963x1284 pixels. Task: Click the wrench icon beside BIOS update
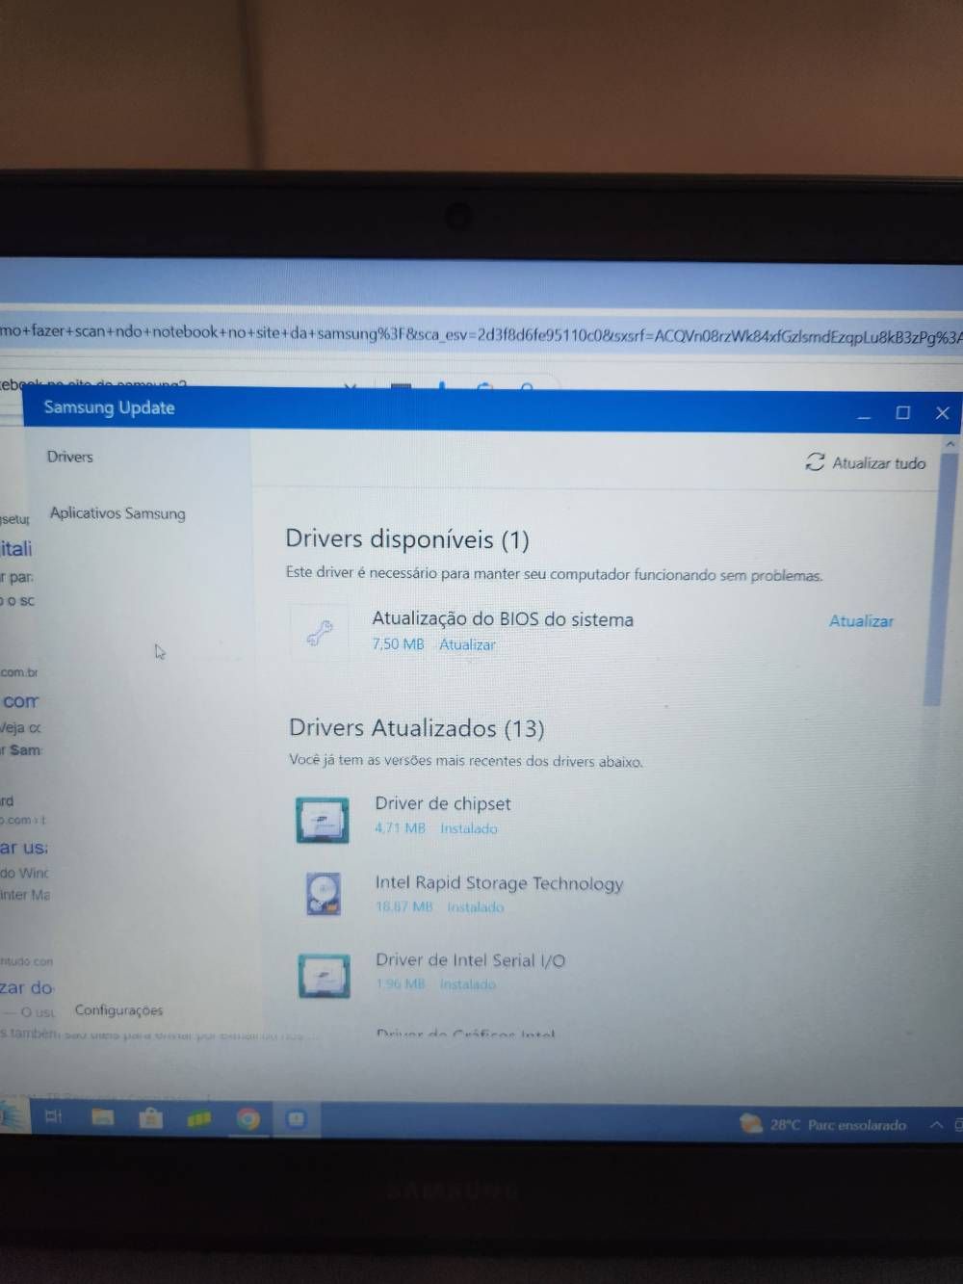pyautogui.click(x=318, y=630)
